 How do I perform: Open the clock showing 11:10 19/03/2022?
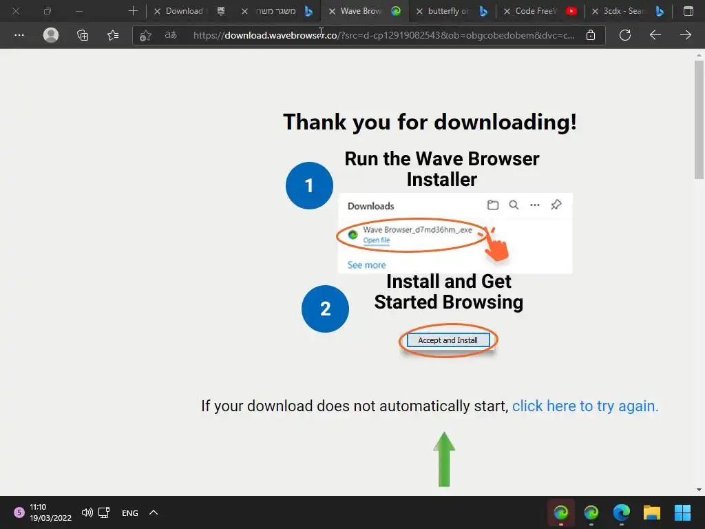(x=50, y=512)
